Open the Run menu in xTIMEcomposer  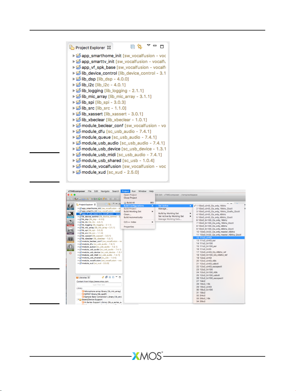pyautogui.click(x=134, y=191)
